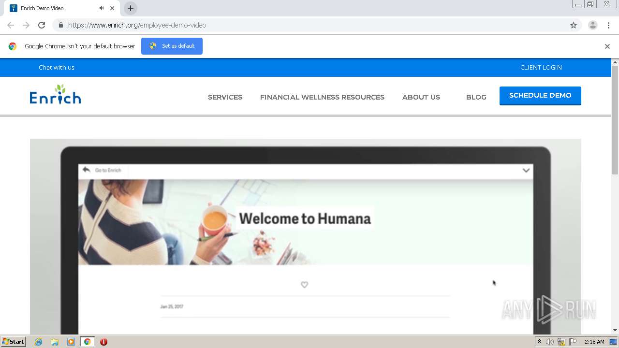Mute tab via speaker icon
The height and width of the screenshot is (348, 619).
102,8
